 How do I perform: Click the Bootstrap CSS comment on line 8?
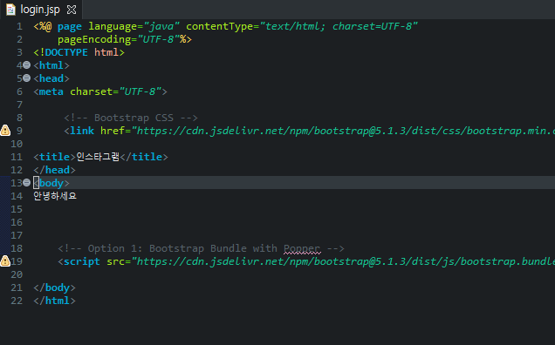point(131,118)
